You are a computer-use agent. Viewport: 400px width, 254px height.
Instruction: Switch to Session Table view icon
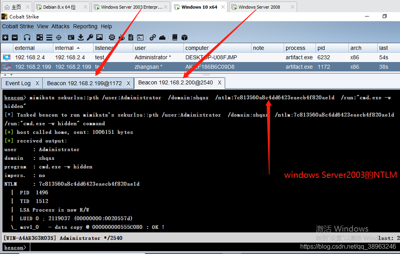pyautogui.click(x=49, y=38)
